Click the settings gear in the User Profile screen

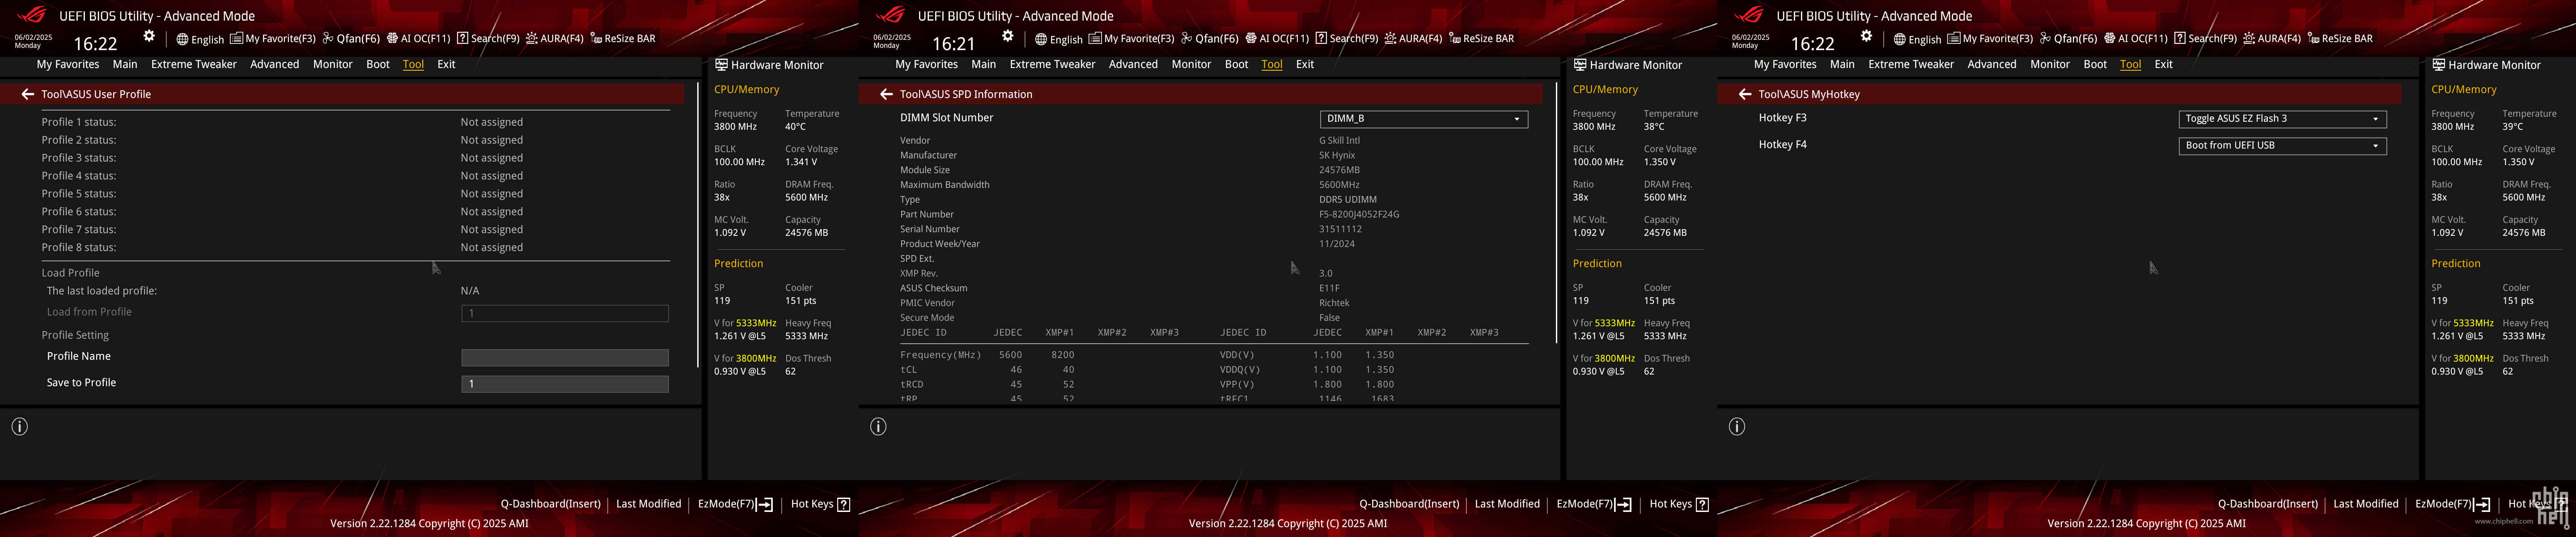tap(149, 36)
